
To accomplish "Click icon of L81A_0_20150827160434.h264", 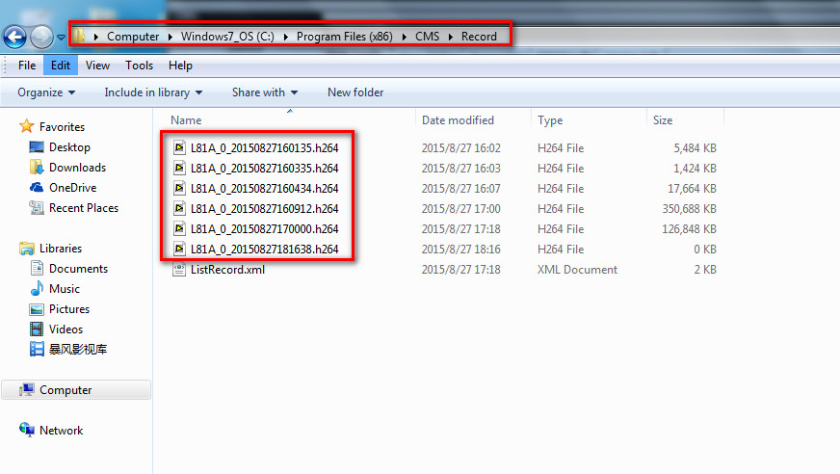I will click(179, 188).
